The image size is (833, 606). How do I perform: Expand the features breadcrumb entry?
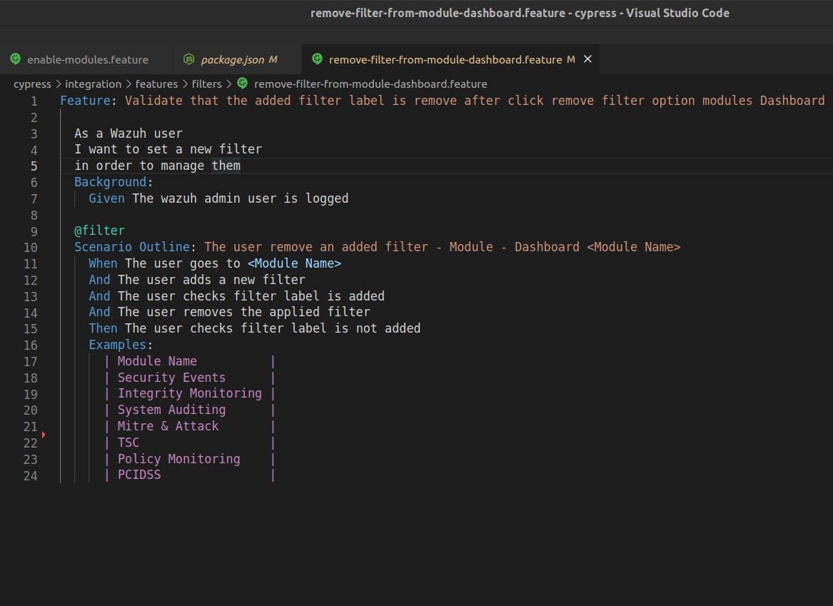pos(156,84)
